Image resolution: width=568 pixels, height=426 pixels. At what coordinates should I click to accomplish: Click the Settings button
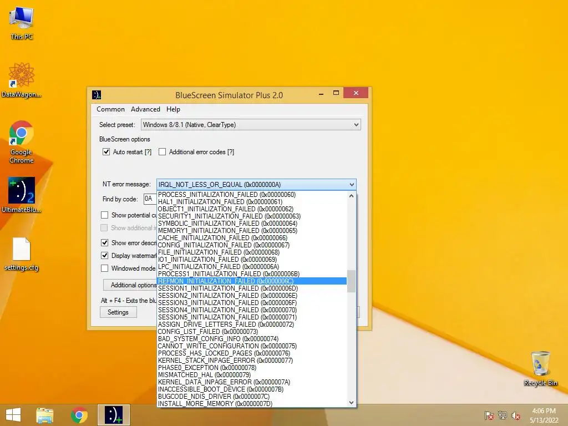tap(118, 312)
